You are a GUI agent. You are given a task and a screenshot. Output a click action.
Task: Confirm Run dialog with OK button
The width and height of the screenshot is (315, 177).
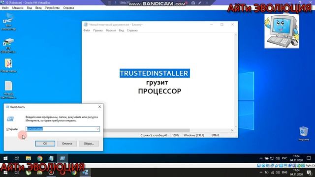tap(45, 144)
